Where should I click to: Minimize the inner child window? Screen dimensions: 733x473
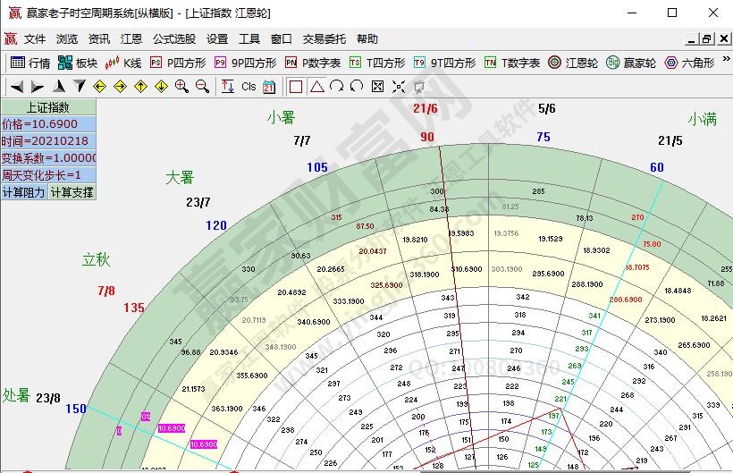coord(691,38)
